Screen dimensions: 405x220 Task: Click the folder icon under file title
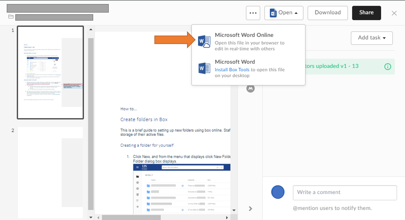coord(11,17)
